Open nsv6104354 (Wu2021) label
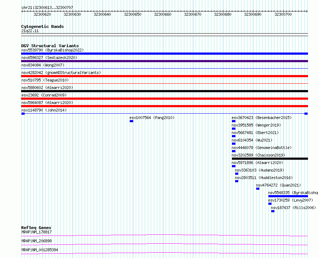 (252, 140)
